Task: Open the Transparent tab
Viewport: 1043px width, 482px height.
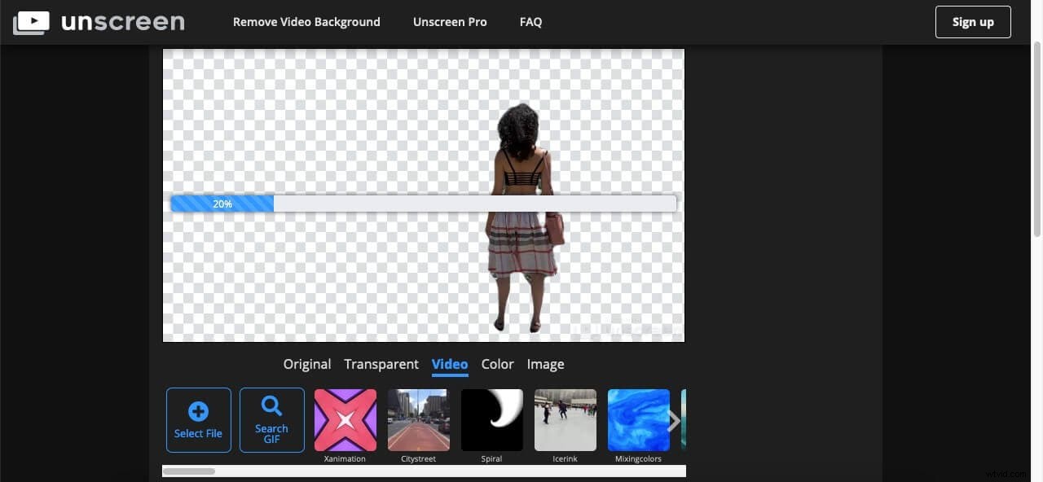Action: (x=381, y=364)
